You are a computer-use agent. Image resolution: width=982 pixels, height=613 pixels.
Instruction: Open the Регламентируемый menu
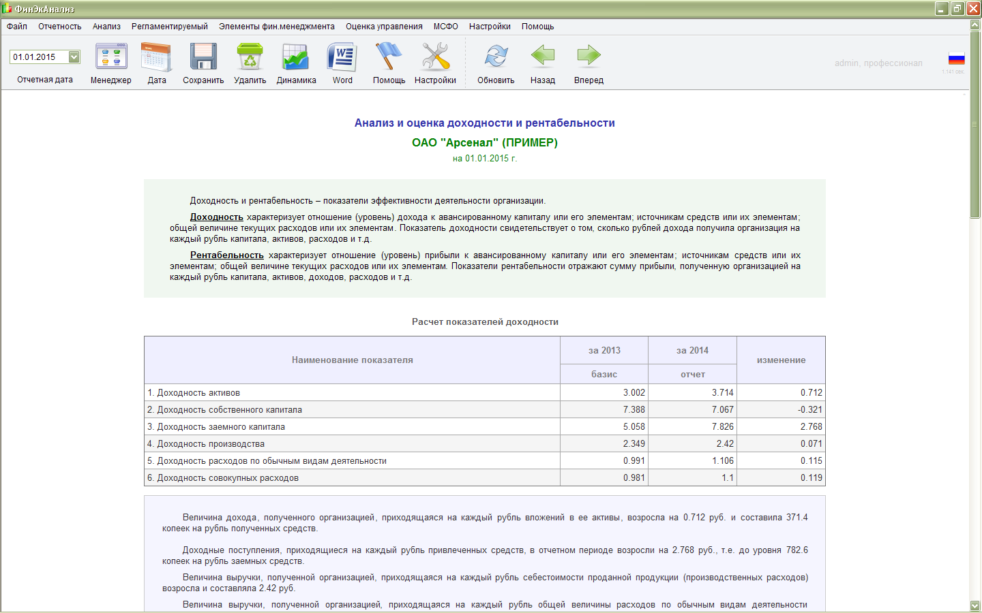[170, 27]
